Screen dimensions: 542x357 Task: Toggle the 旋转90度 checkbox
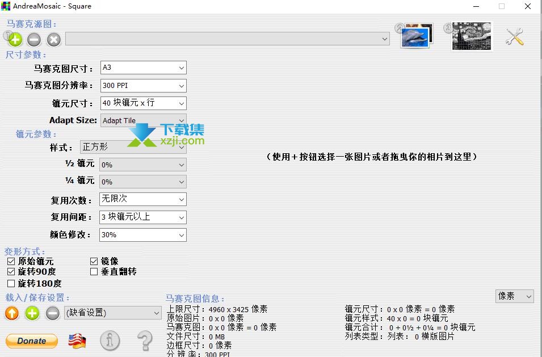click(x=11, y=272)
